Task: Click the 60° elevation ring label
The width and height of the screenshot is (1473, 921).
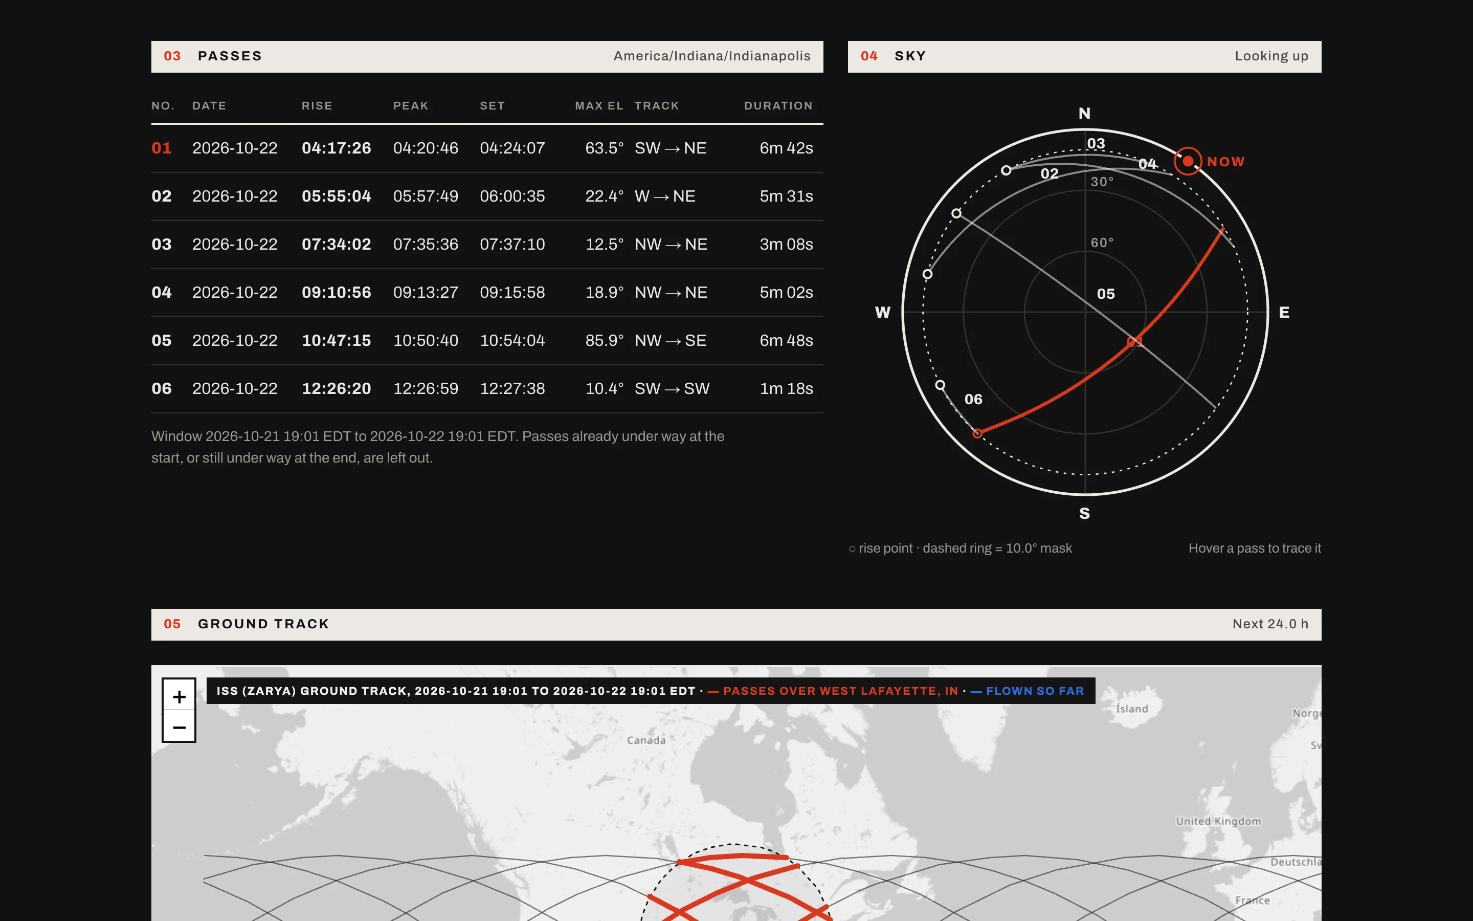Action: click(x=1102, y=243)
